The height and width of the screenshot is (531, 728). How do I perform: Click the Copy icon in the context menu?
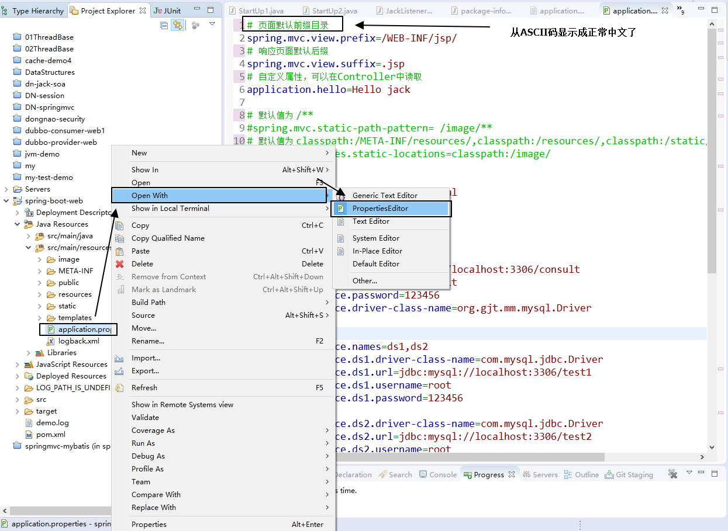[120, 225]
